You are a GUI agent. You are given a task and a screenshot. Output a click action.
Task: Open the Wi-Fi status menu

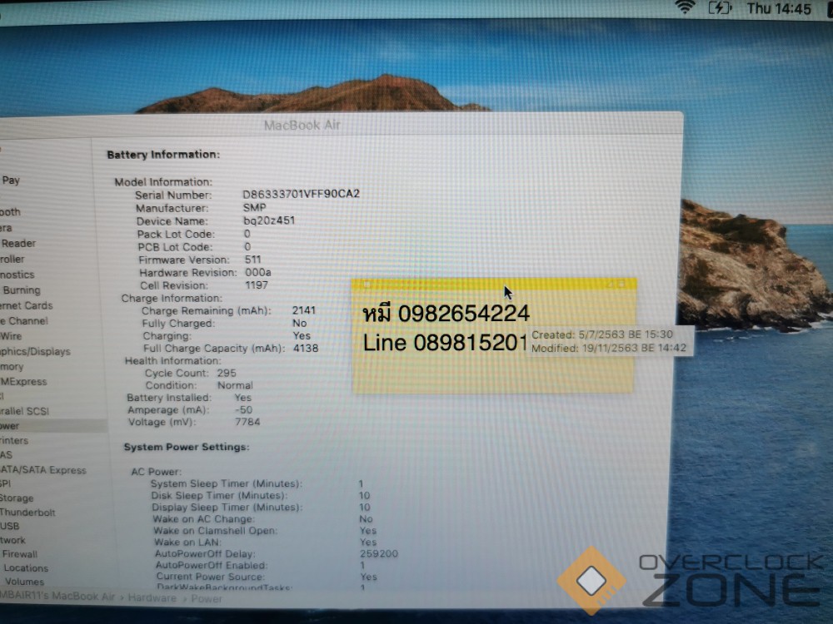[x=685, y=7]
